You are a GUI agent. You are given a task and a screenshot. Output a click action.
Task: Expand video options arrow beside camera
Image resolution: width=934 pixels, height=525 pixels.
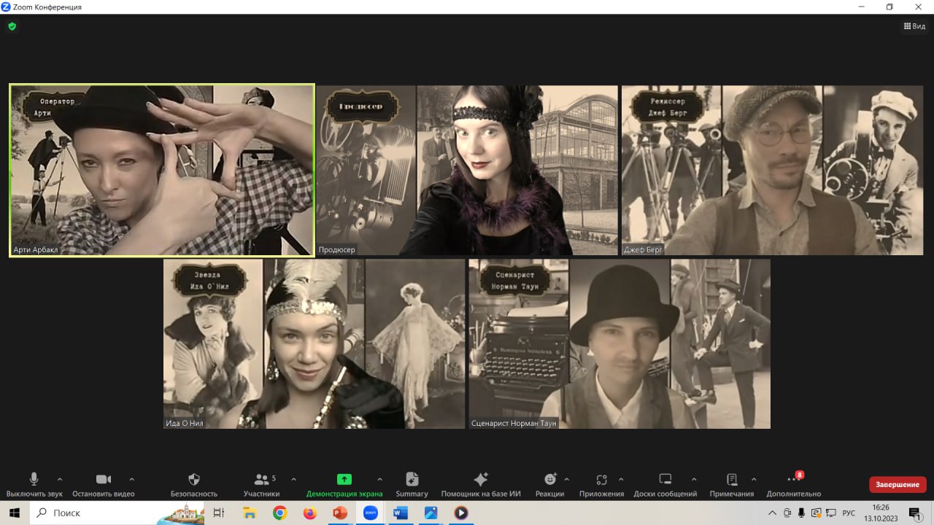[x=131, y=479]
